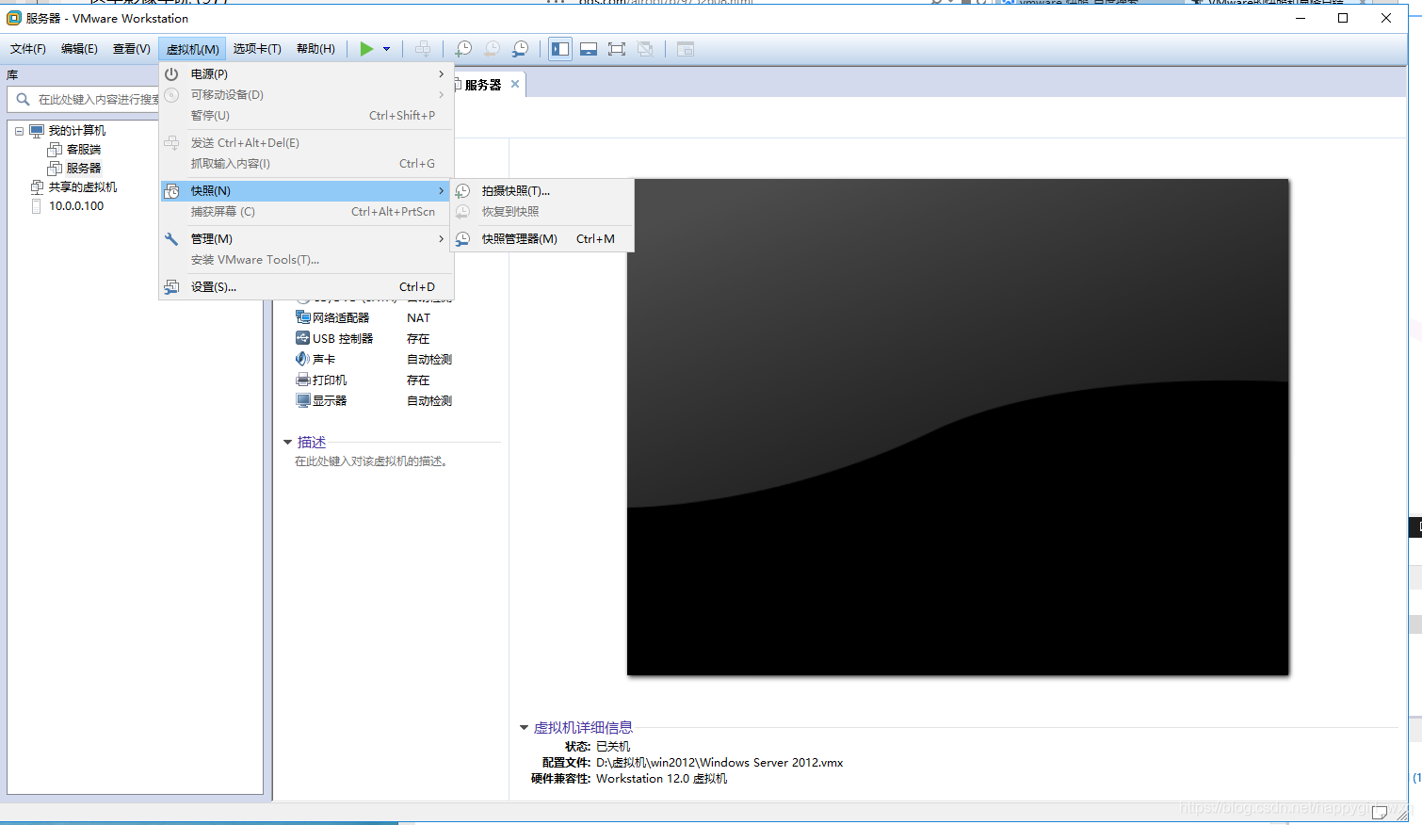Select the 客服端 virtual machine
This screenshot has height=825, width=1422.
83,150
